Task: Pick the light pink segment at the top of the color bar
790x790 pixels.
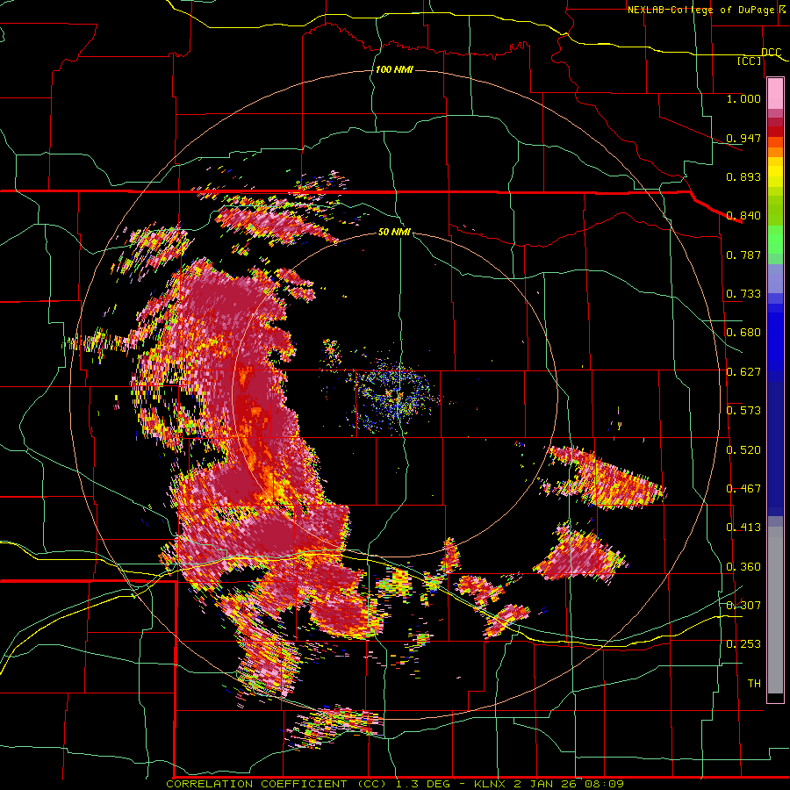Action: [x=775, y=94]
